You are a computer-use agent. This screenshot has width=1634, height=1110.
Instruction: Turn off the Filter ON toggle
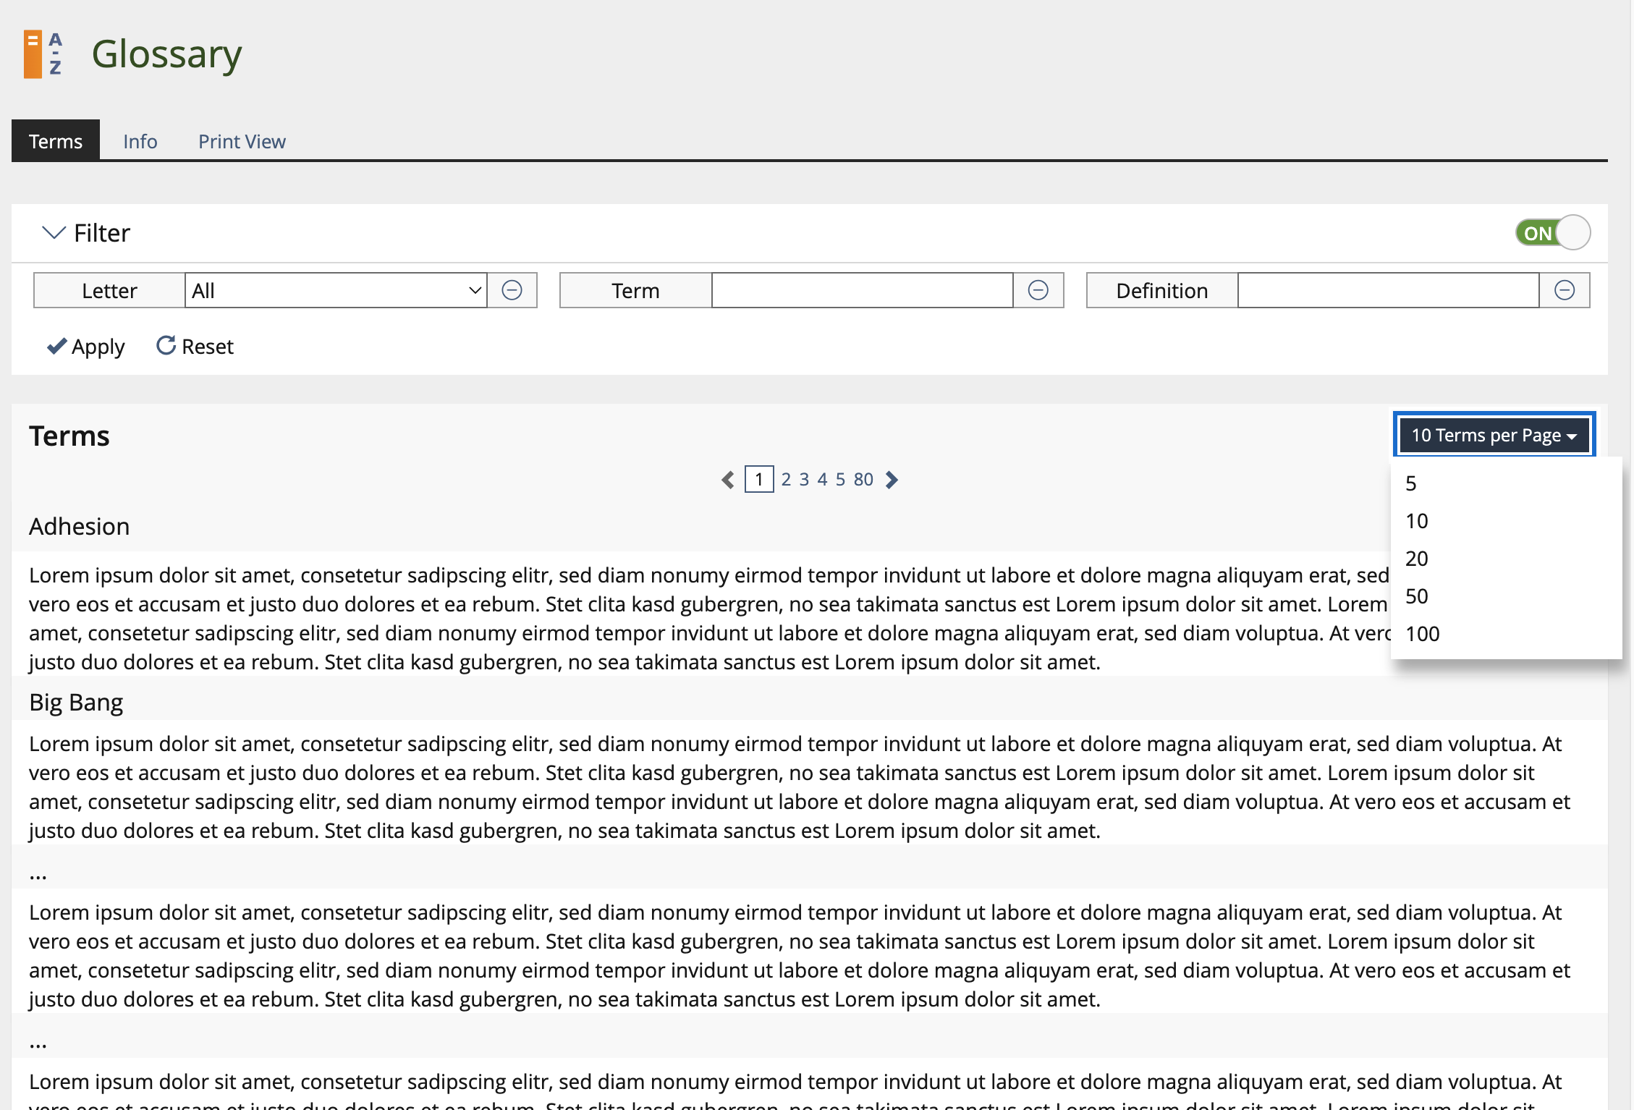(1552, 233)
